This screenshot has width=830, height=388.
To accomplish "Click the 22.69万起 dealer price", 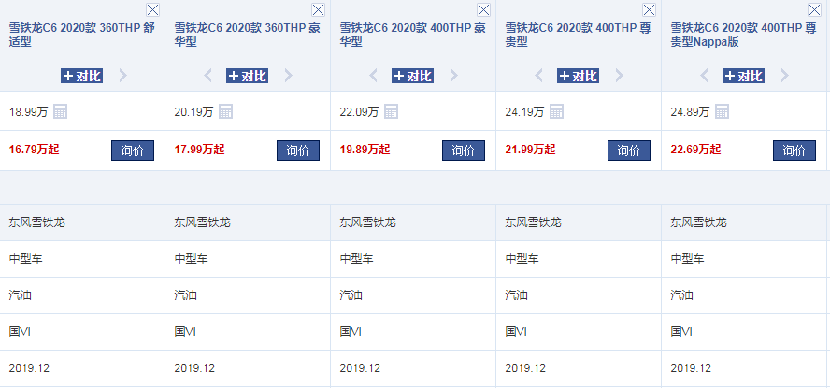I will 696,150.
